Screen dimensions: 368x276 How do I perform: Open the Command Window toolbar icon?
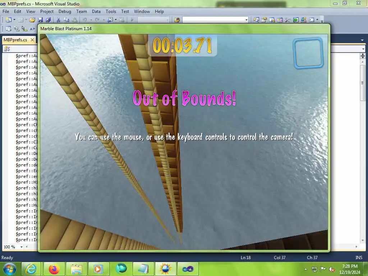312,20
